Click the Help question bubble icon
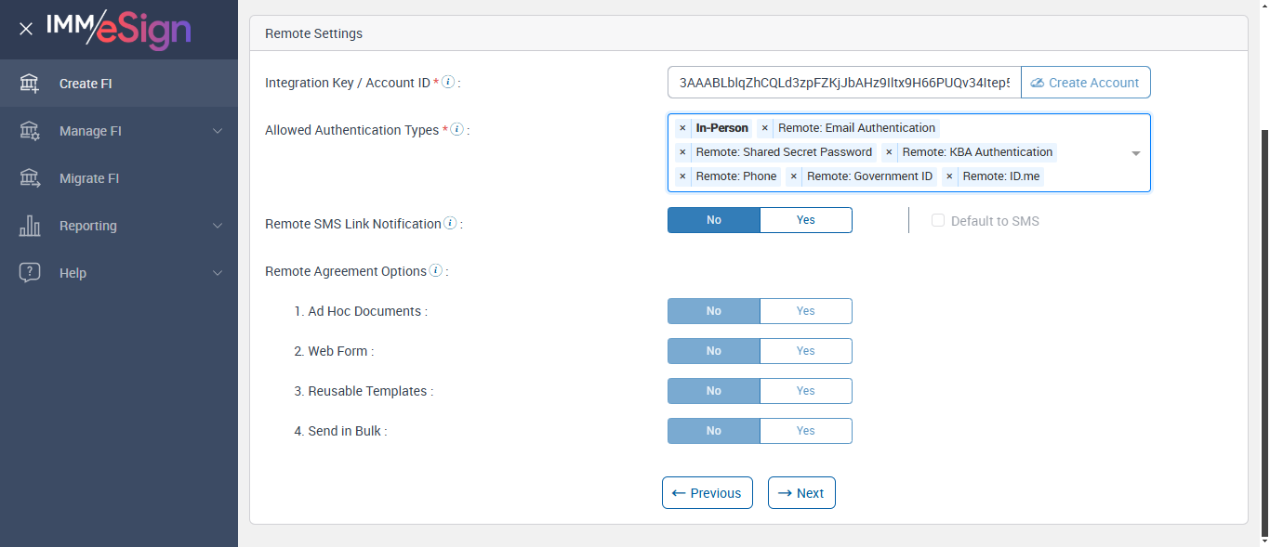Screen dimensions: 1270x547 click(30, 273)
